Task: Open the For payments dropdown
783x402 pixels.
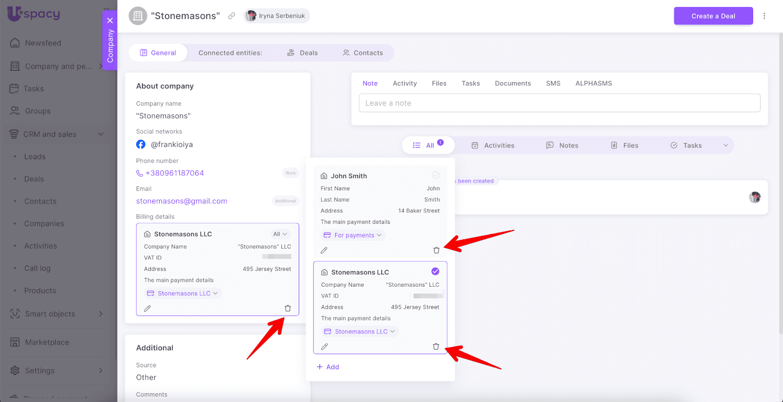Action: [353, 235]
